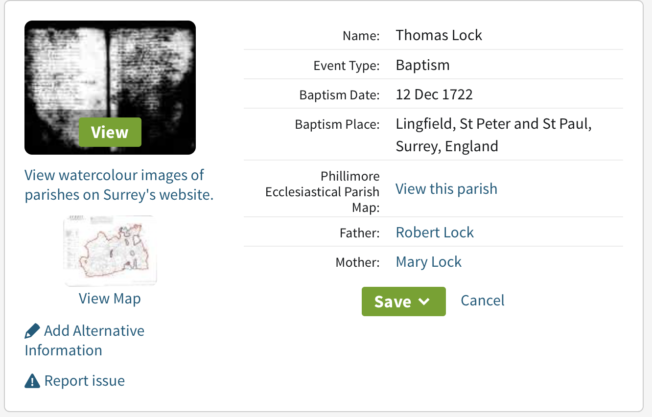The image size is (652, 417).
Task: Click the name value Thomas Lock
Action: pos(439,35)
